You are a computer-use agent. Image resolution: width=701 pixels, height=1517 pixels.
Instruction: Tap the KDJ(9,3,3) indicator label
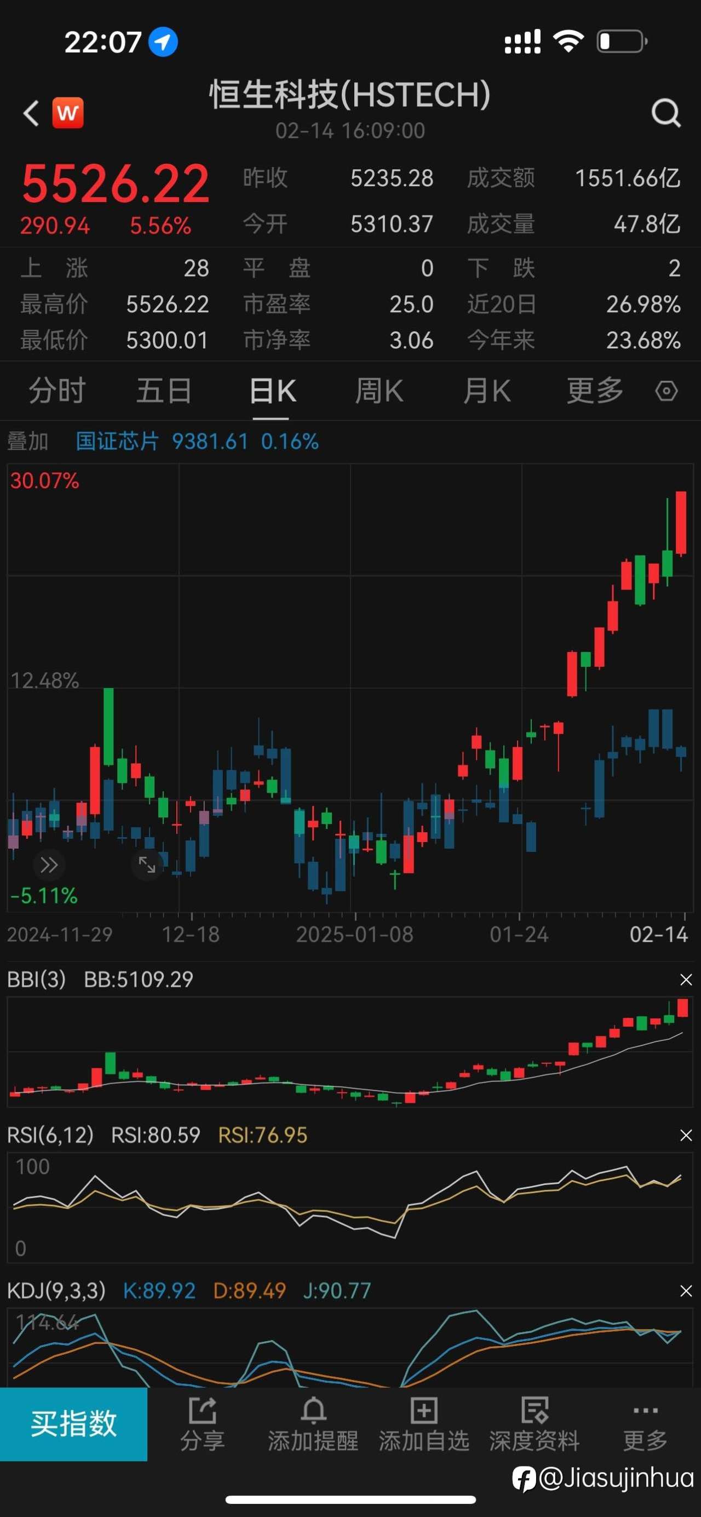(56, 1291)
